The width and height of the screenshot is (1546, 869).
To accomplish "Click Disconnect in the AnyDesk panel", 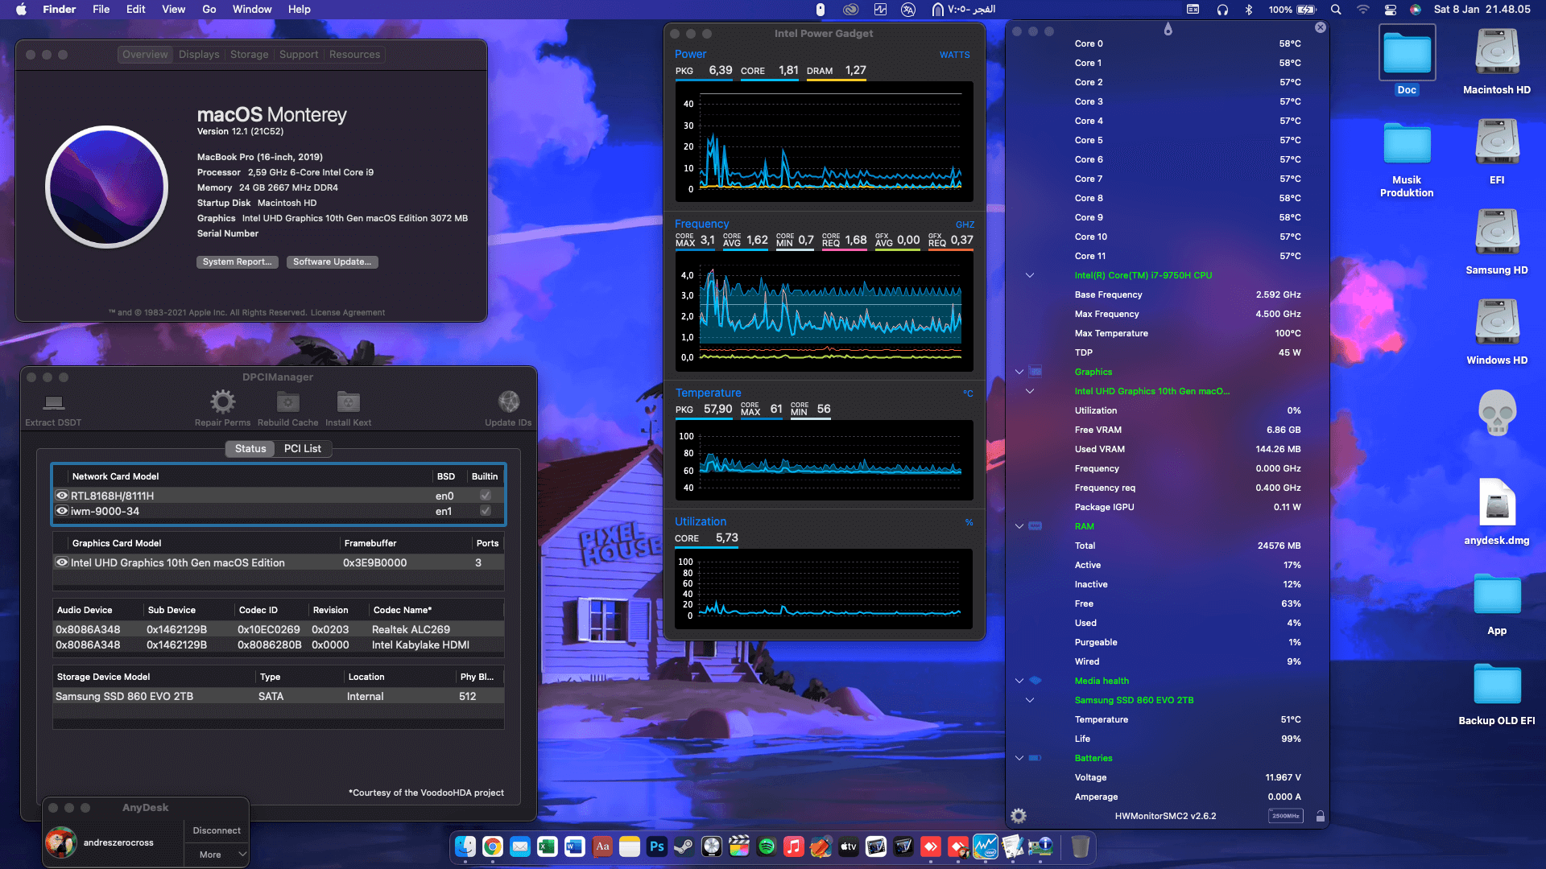I will point(215,830).
